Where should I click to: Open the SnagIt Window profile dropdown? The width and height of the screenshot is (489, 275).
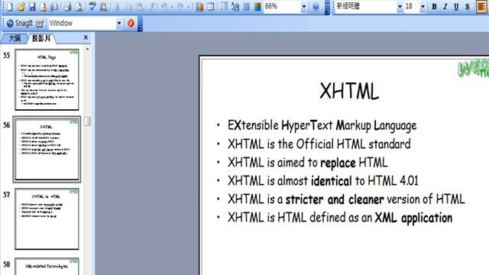(119, 24)
